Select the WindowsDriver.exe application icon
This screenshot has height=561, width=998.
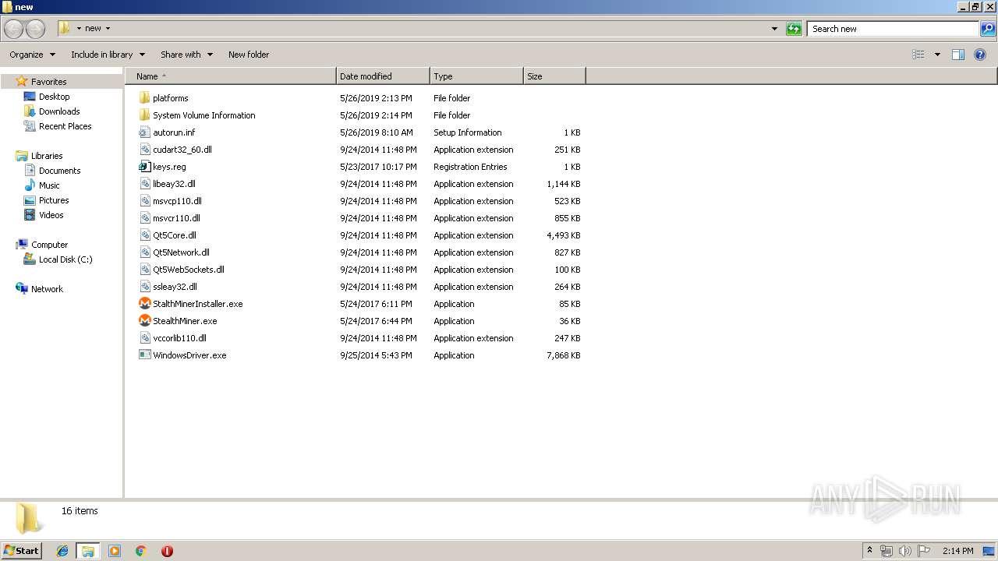(144, 355)
